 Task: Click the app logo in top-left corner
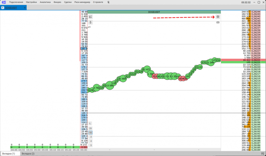point(4,2)
